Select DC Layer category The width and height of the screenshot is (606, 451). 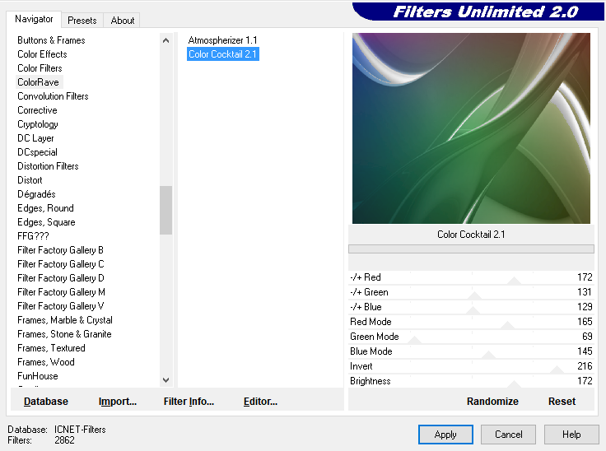coord(35,138)
